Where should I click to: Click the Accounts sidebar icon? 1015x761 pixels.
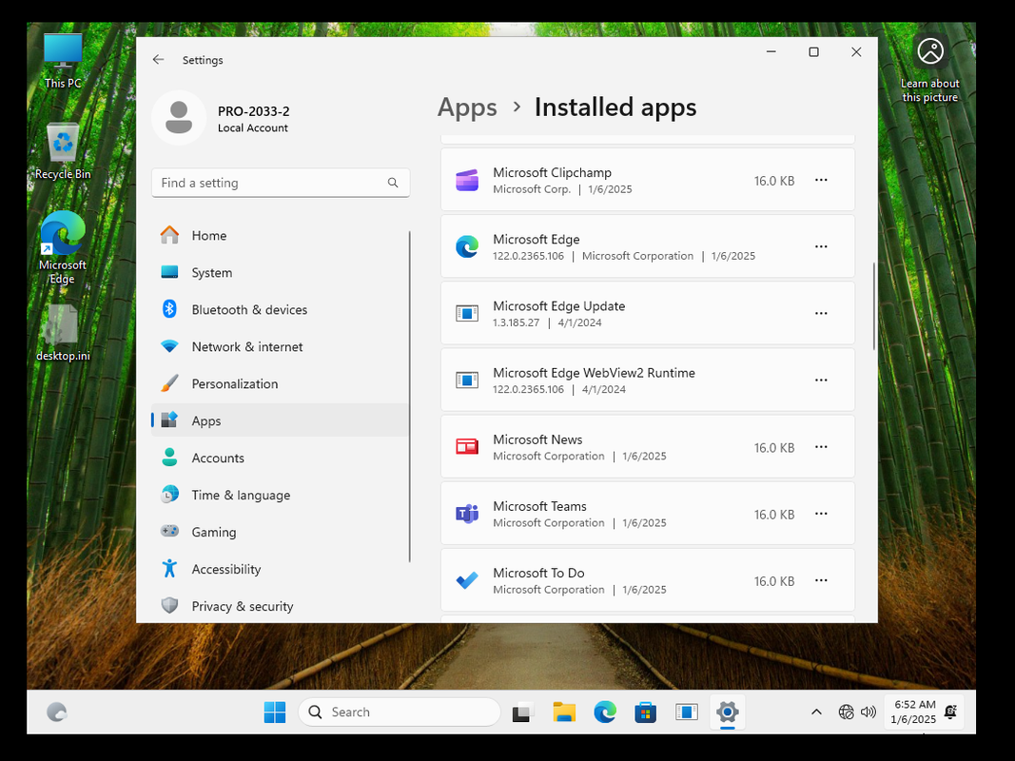point(169,458)
